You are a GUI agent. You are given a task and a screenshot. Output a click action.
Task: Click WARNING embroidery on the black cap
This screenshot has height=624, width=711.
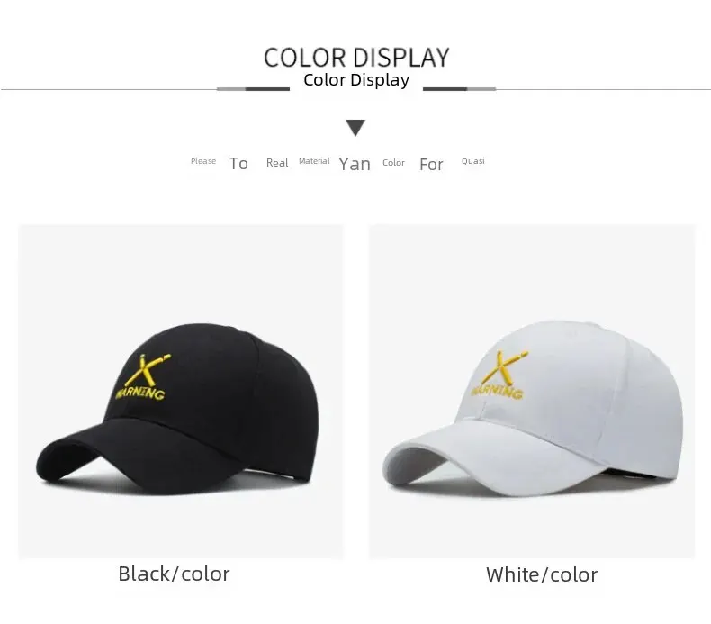pyautogui.click(x=140, y=393)
